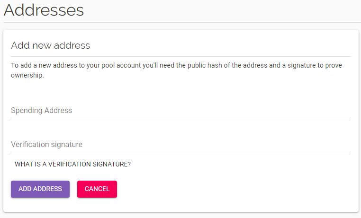Image resolution: width=361 pixels, height=218 pixels.
Task: Click the public hash instruction paragraph
Action: 176,70
